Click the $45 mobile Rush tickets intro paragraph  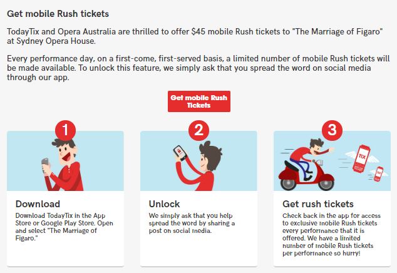(x=195, y=36)
